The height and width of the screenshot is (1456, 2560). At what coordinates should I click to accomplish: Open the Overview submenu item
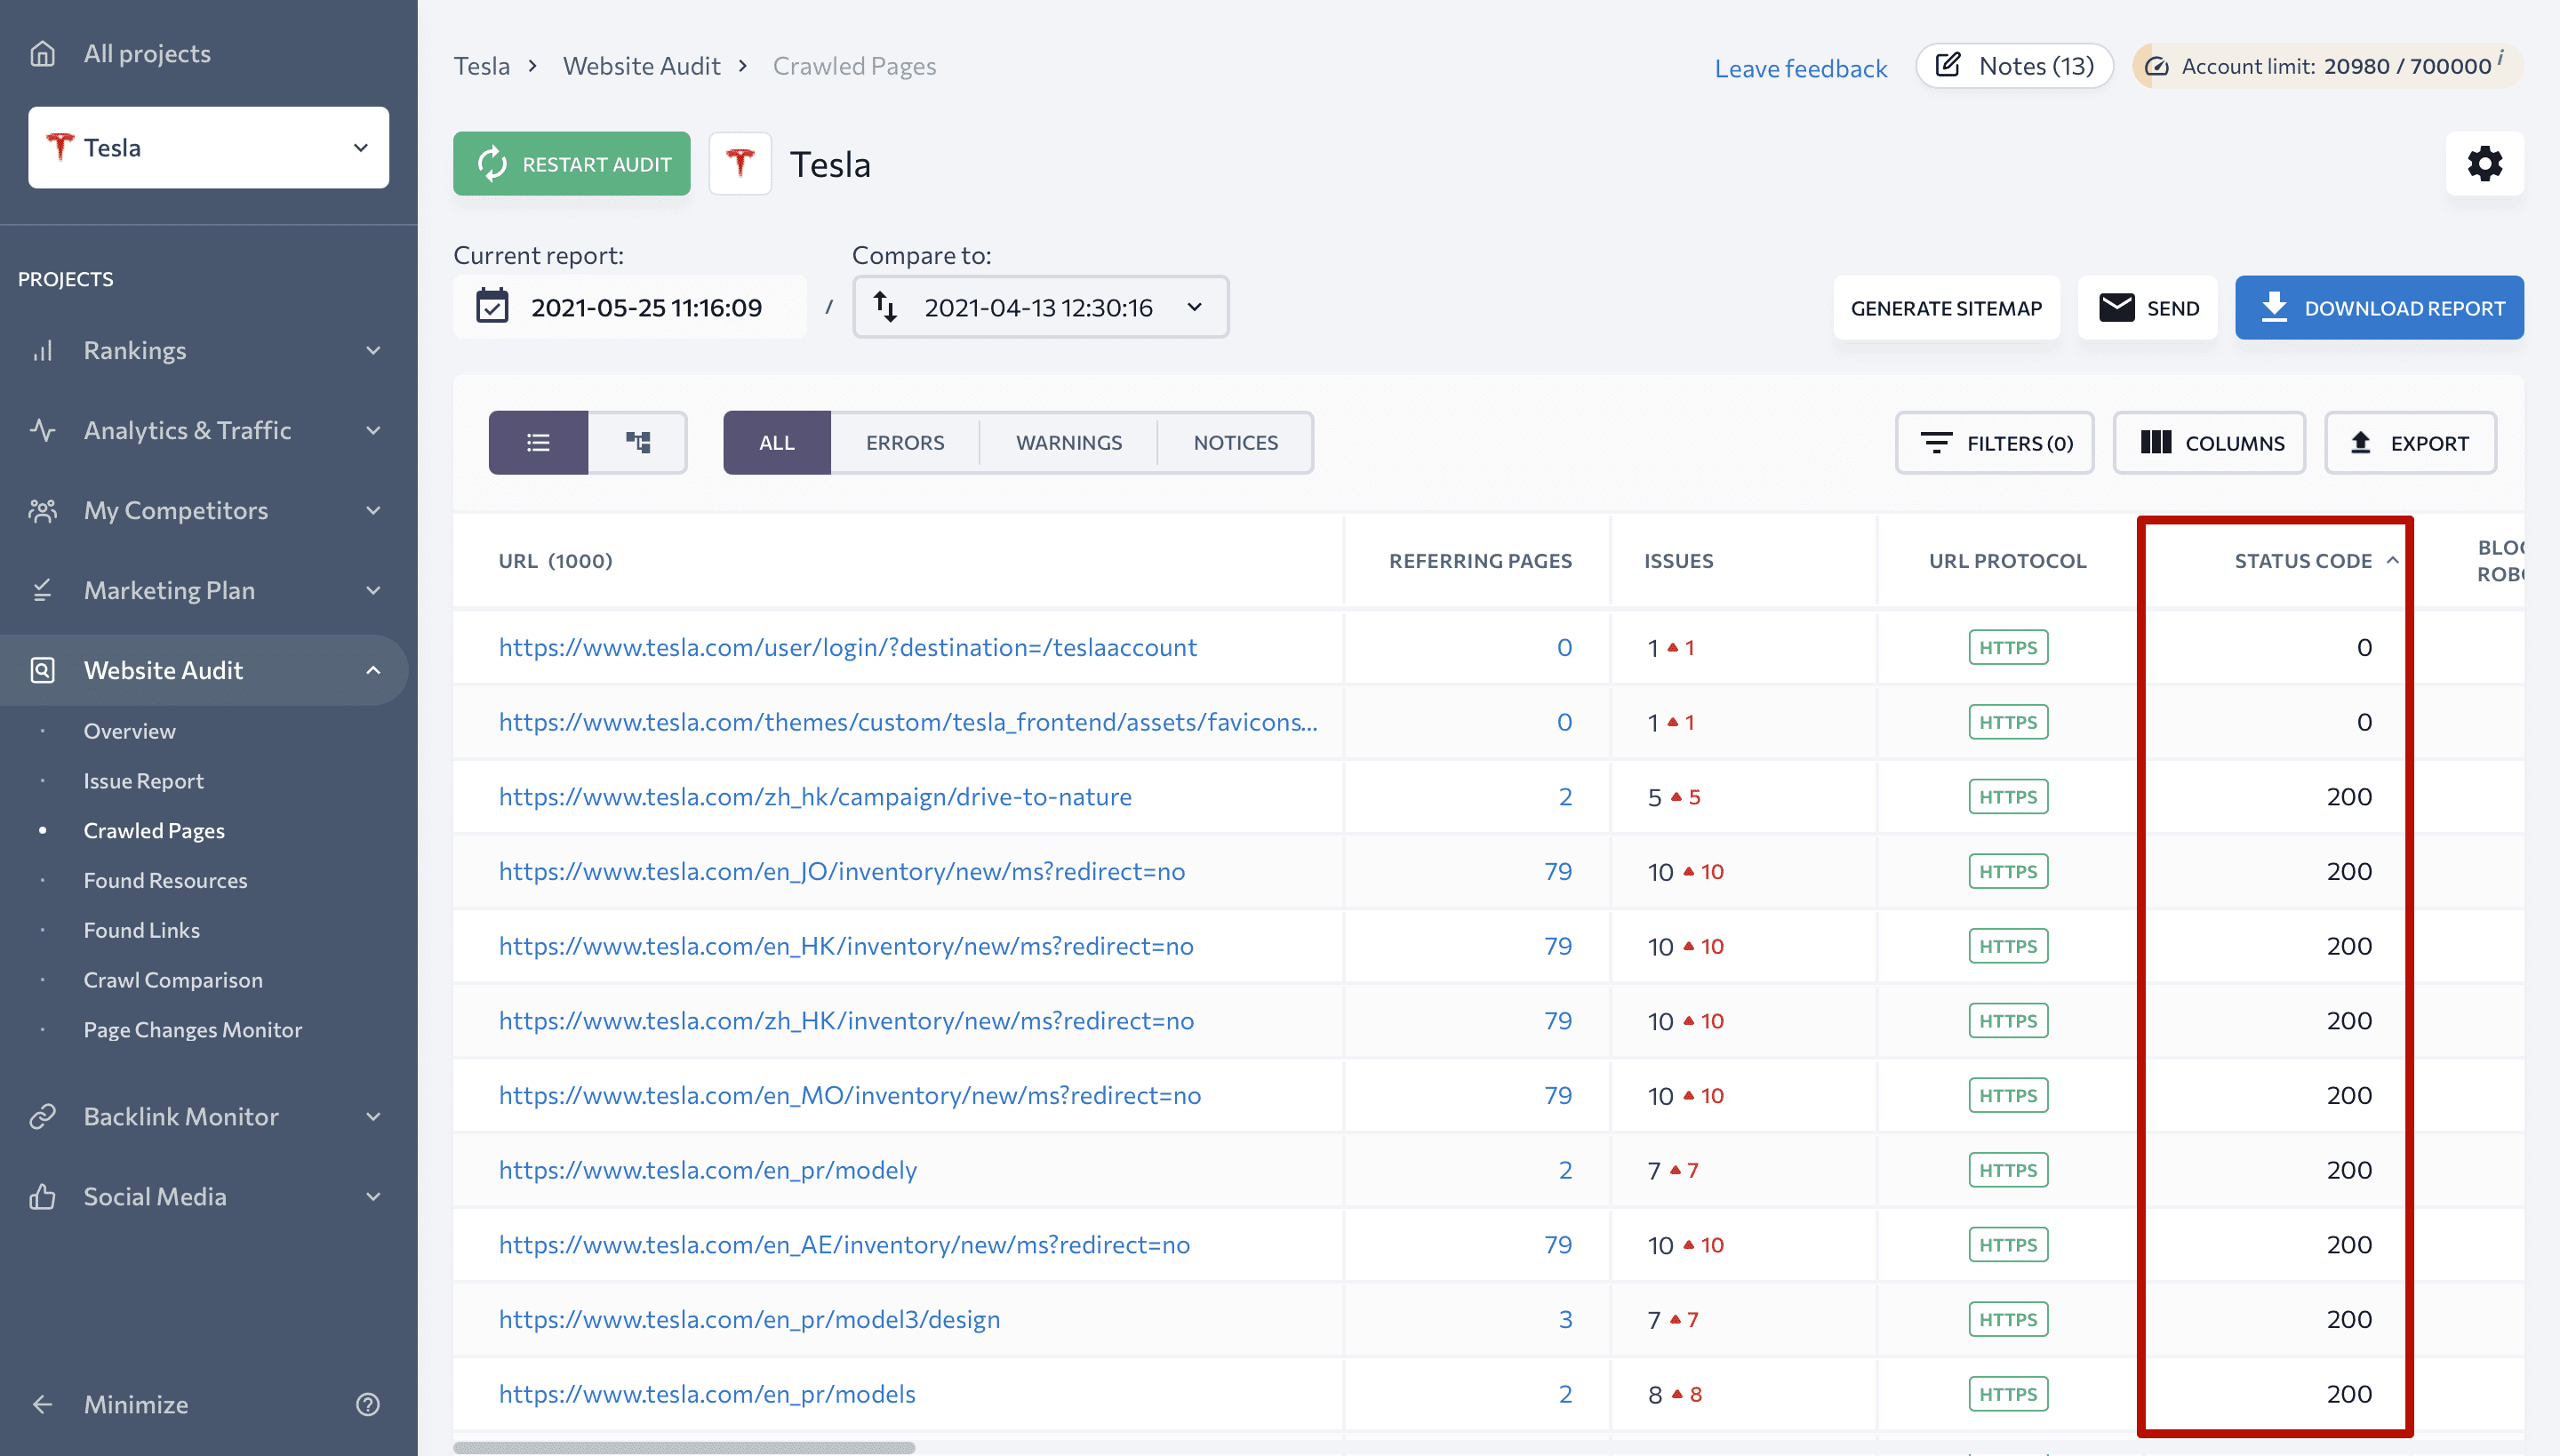[x=129, y=731]
